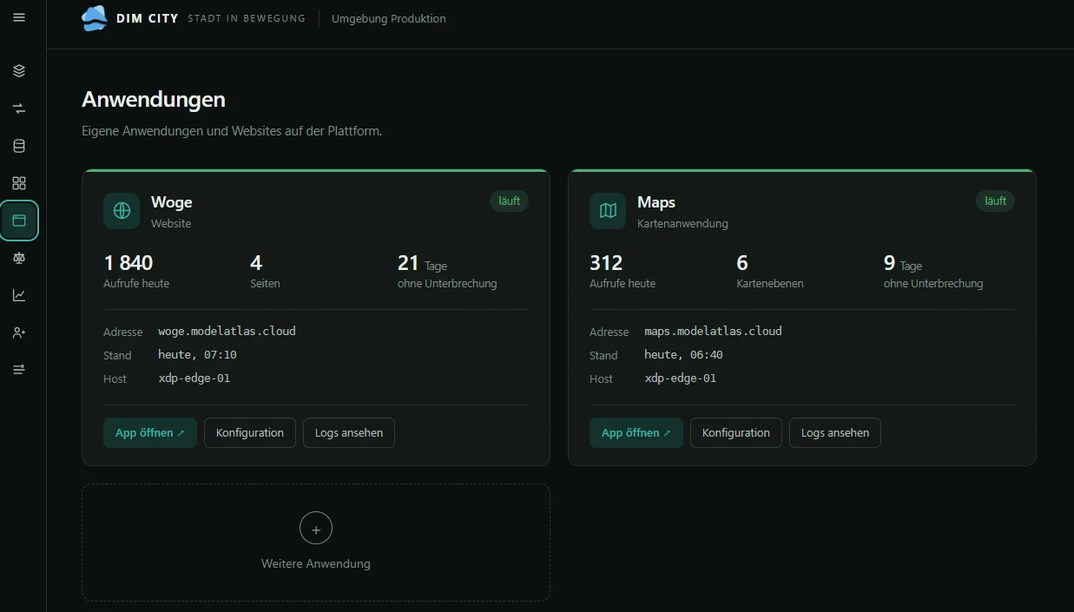This screenshot has height=612, width=1074.
Task: Open Konfiguration for Woge
Action: click(250, 432)
